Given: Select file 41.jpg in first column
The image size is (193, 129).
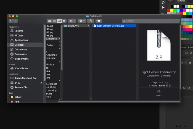Looking at the screenshot, I should click(x=50, y=32).
